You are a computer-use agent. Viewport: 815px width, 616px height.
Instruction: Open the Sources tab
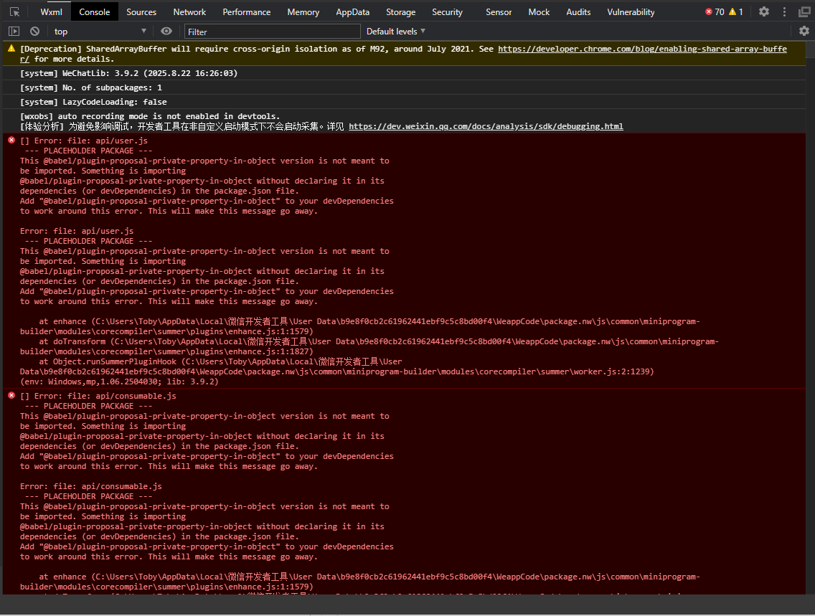[141, 12]
